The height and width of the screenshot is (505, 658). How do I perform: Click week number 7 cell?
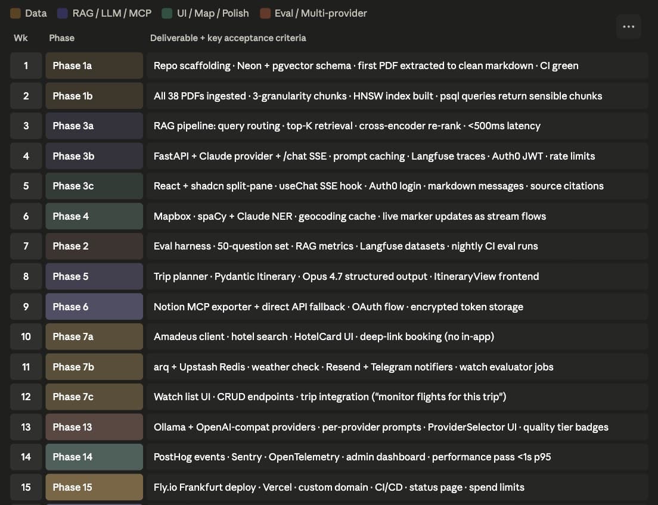[26, 246]
